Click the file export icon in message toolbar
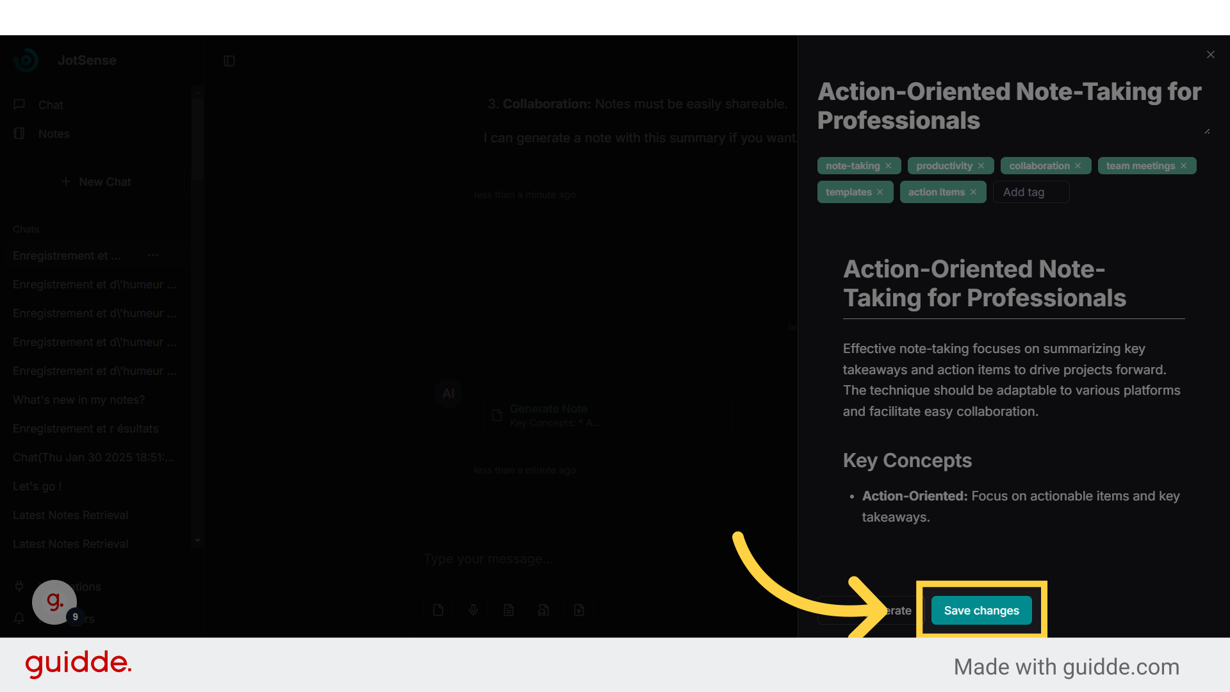The width and height of the screenshot is (1230, 692). [x=579, y=610]
